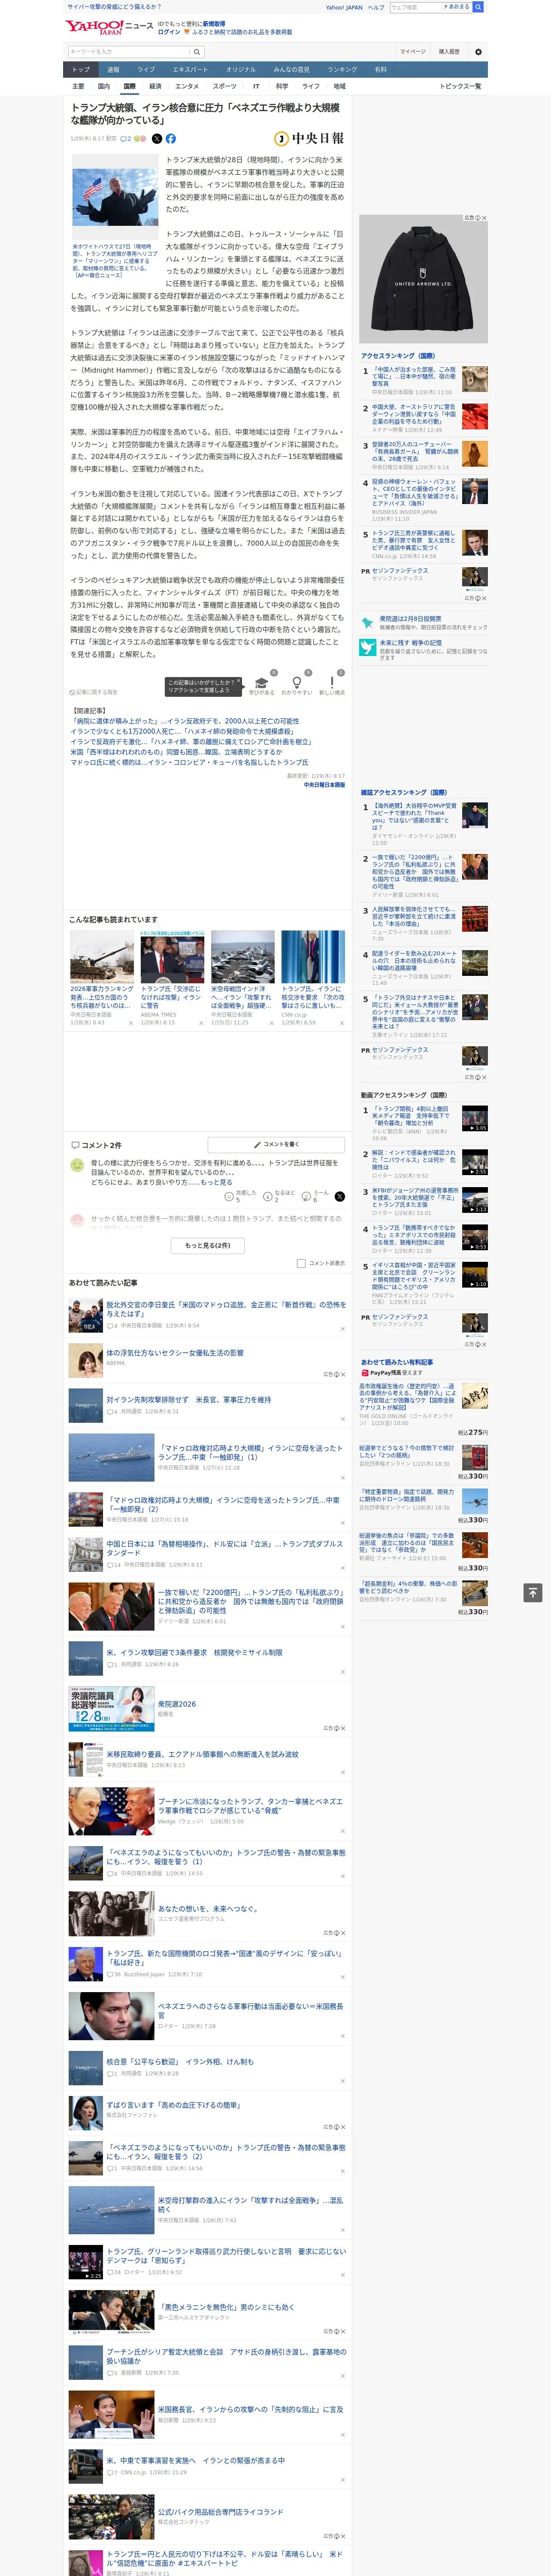The width and height of the screenshot is (551, 2576).
Task: Open the 米空母戦団インド洋へ recommended thumbnail
Action: coord(242,957)
